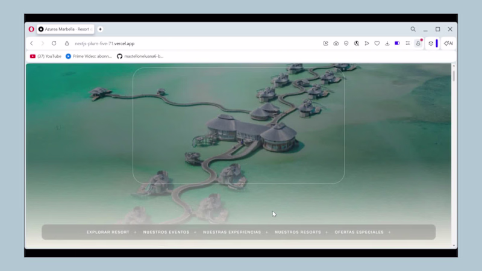Go forward to next page
Screen dimensions: 482x271
[43, 43]
